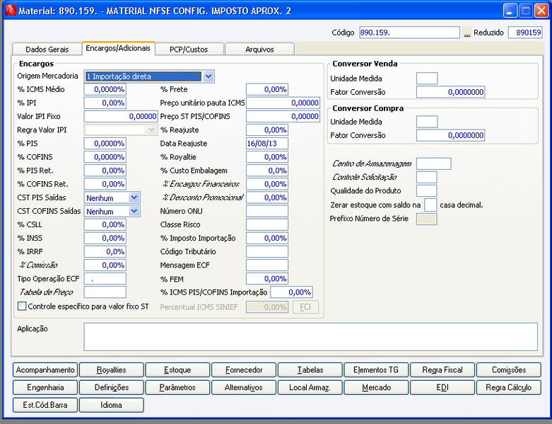Click the Royalties button
The height and width of the screenshot is (424, 552).
tap(111, 369)
